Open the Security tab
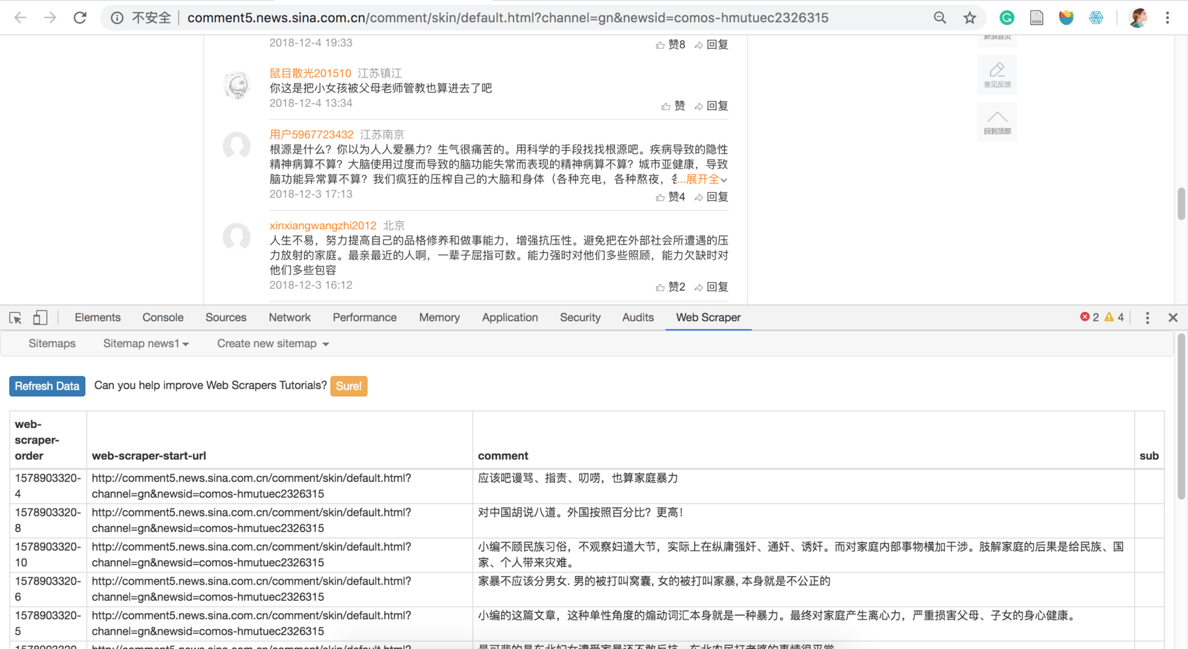This screenshot has width=1188, height=649. (x=580, y=317)
